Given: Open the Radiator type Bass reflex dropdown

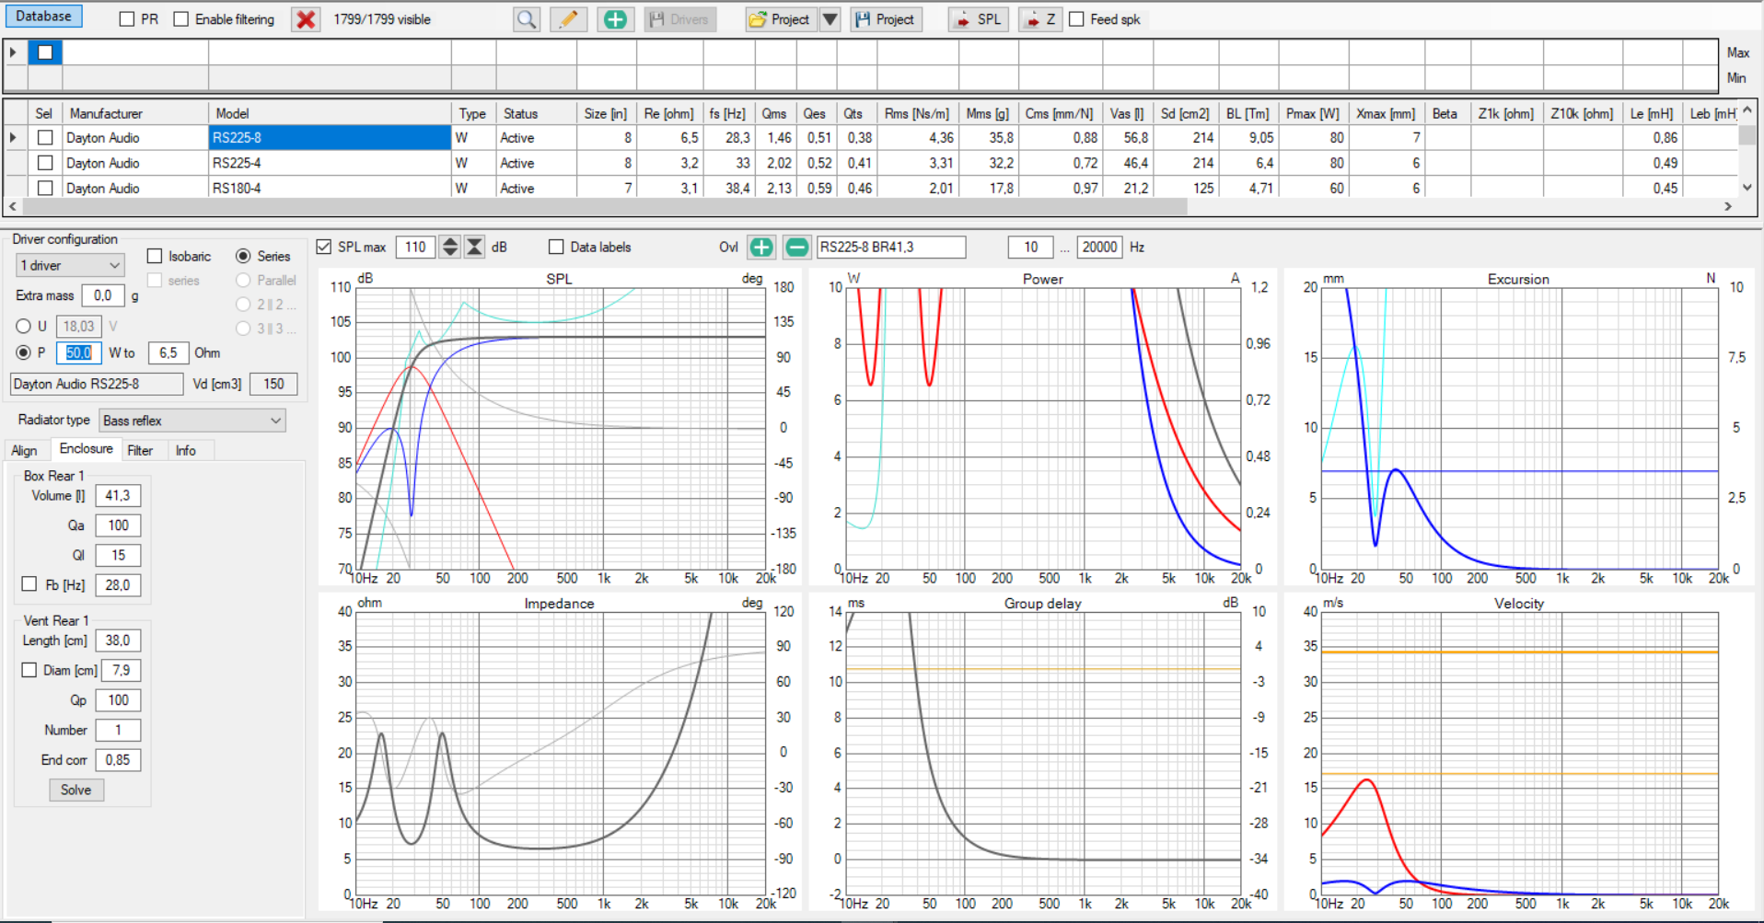Looking at the screenshot, I should (x=191, y=421).
